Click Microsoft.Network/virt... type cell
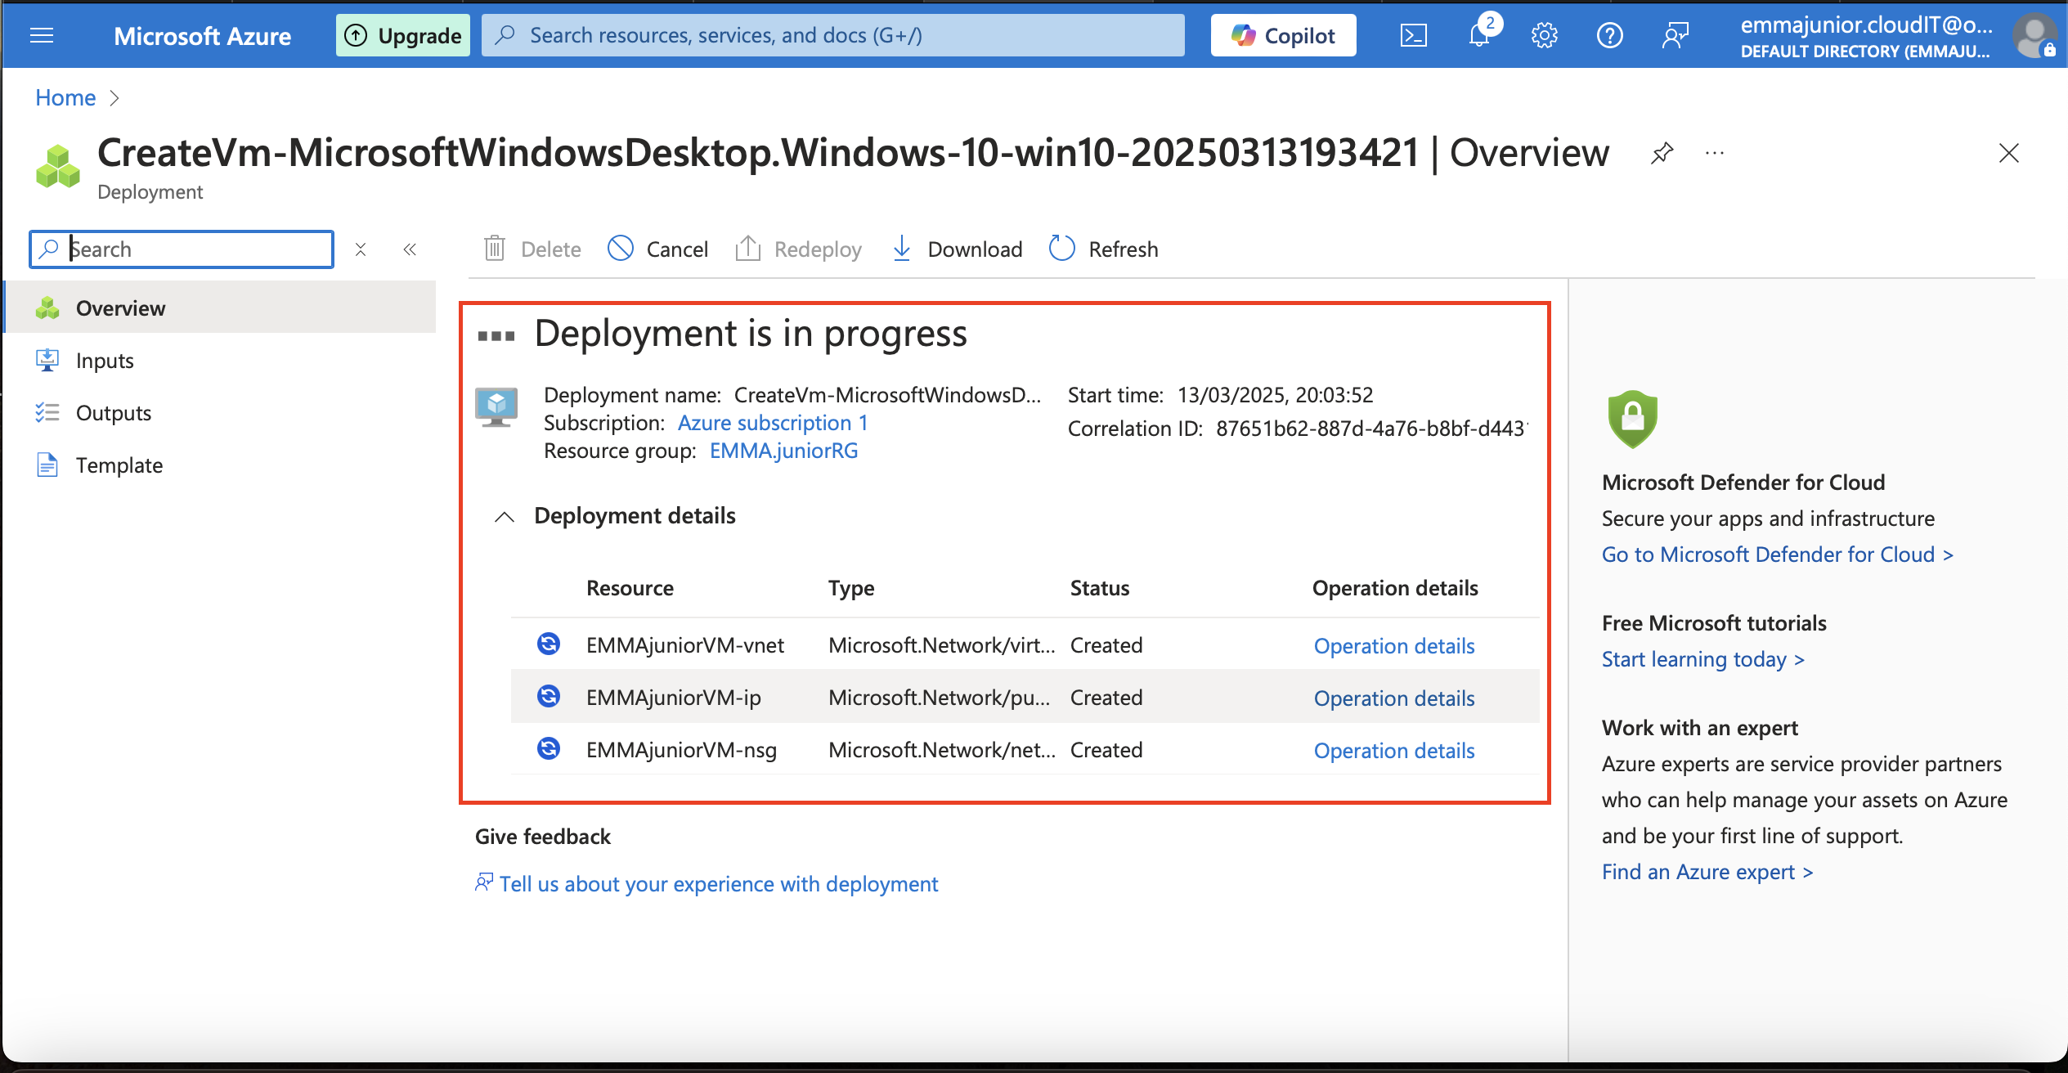Image resolution: width=2068 pixels, height=1073 pixels. pyautogui.click(x=941, y=645)
